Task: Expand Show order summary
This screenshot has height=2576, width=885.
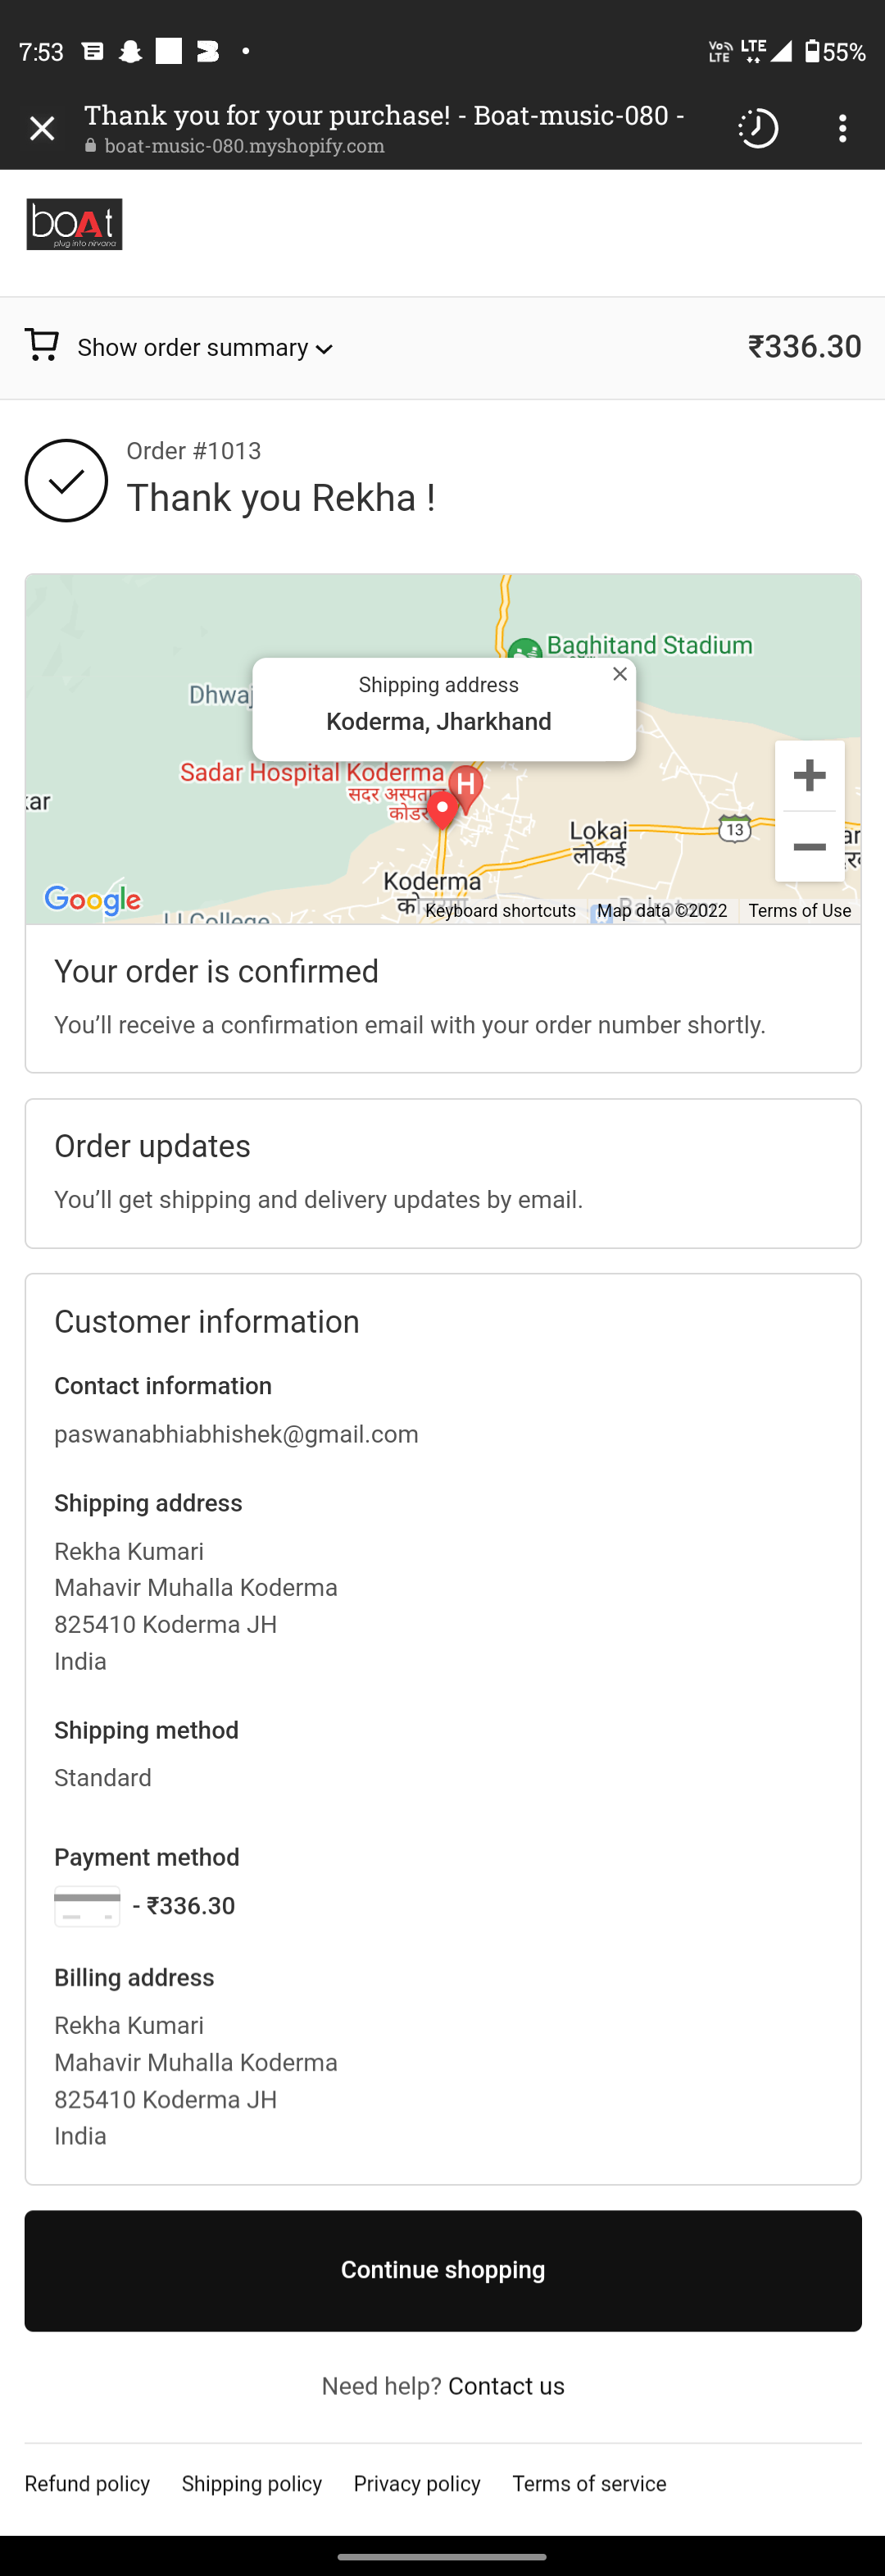Action: tap(193, 348)
